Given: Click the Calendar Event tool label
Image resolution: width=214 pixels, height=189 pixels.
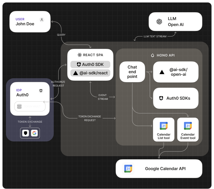Looking at the screenshot, I should (188, 136).
